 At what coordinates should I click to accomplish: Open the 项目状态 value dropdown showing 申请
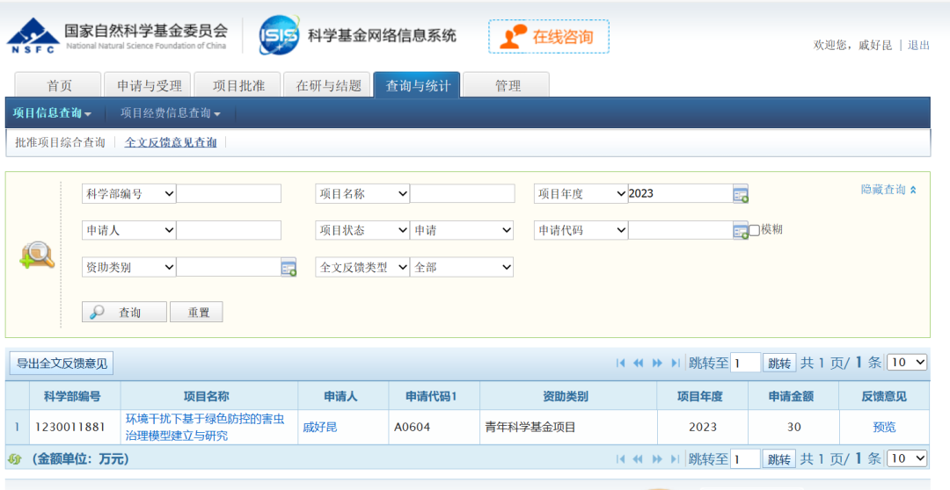point(462,230)
